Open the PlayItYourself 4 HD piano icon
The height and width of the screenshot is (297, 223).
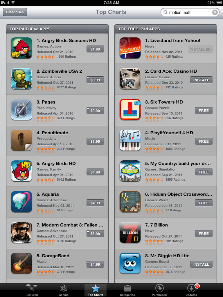pyautogui.click(x=130, y=140)
